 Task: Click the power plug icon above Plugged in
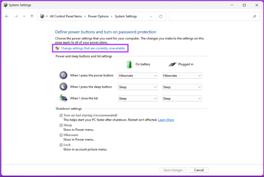[x=172, y=64]
